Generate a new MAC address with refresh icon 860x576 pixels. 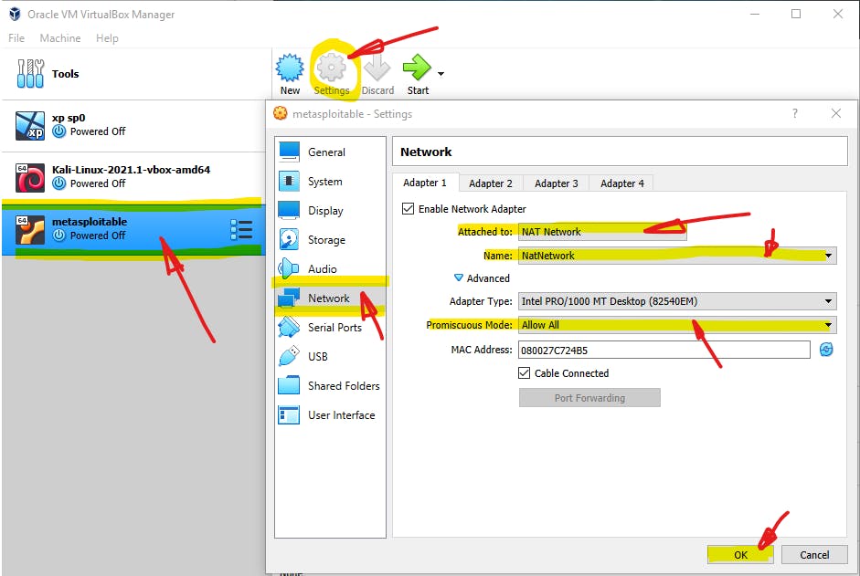pos(826,349)
